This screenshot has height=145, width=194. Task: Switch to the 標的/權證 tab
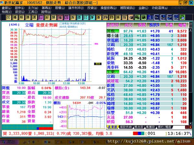(x=164, y=127)
